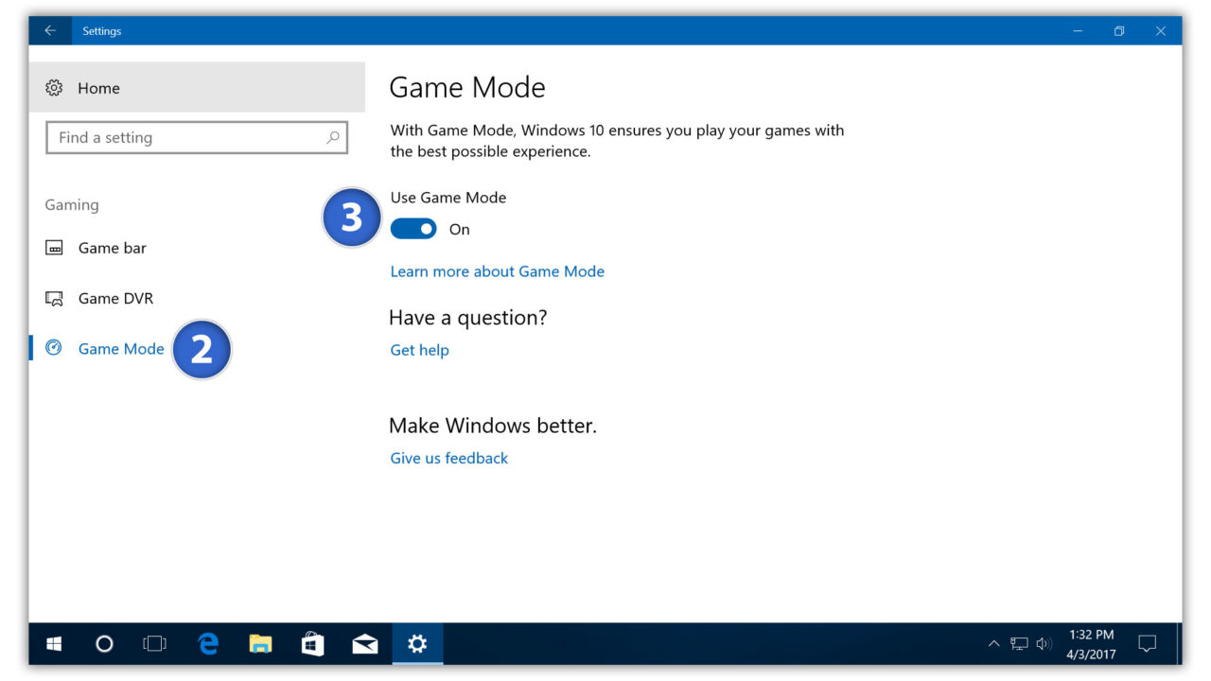Click the search magnifier in Find a setting

[x=332, y=137]
